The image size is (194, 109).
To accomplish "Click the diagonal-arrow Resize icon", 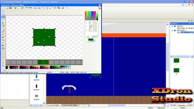I will click(x=51, y=8).
